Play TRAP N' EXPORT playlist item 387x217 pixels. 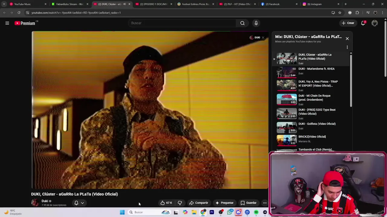tap(311, 86)
